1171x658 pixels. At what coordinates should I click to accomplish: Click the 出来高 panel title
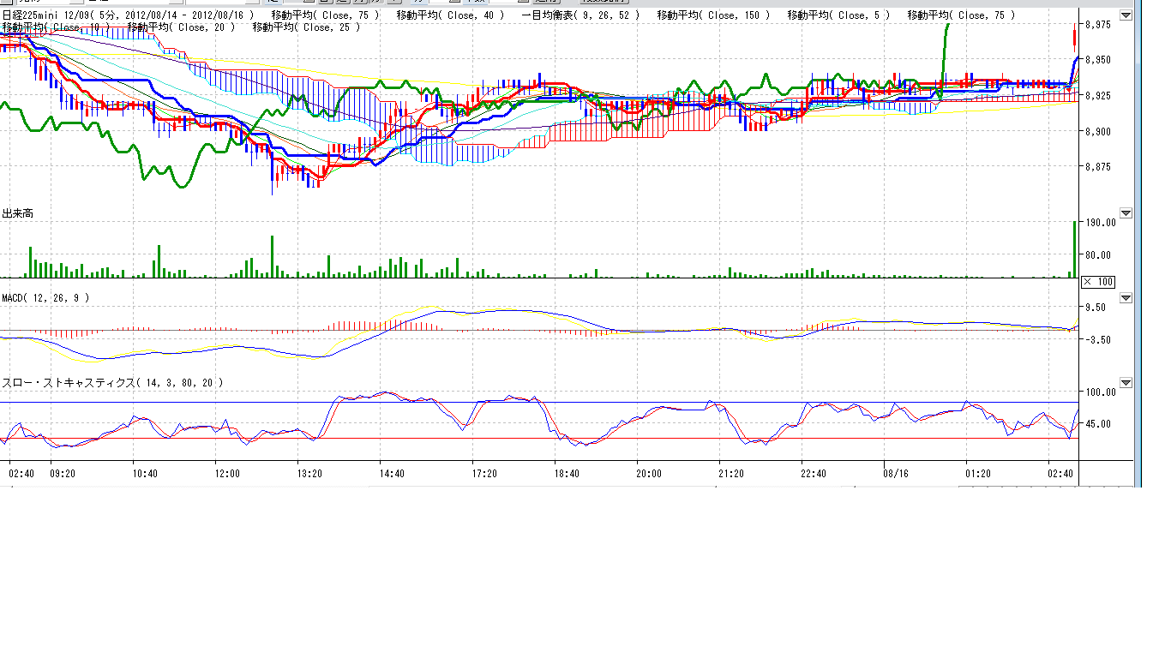point(18,213)
